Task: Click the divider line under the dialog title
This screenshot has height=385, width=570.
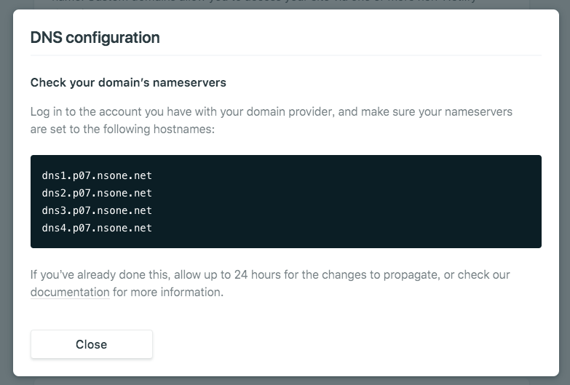Action: point(285,55)
